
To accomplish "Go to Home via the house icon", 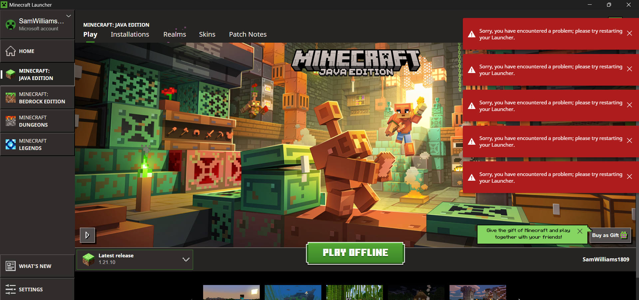I will (11, 51).
